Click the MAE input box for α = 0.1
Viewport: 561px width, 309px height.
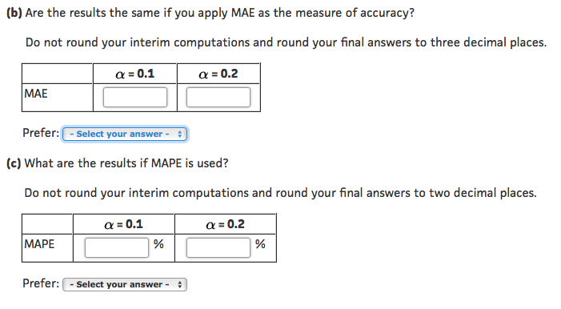[x=135, y=97]
